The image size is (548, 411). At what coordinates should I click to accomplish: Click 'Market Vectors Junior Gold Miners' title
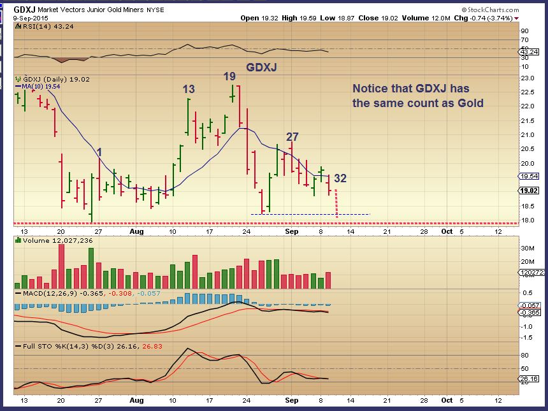pos(90,10)
